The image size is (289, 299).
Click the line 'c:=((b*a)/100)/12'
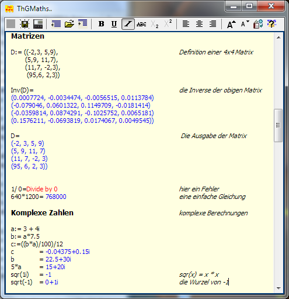click(x=37, y=244)
